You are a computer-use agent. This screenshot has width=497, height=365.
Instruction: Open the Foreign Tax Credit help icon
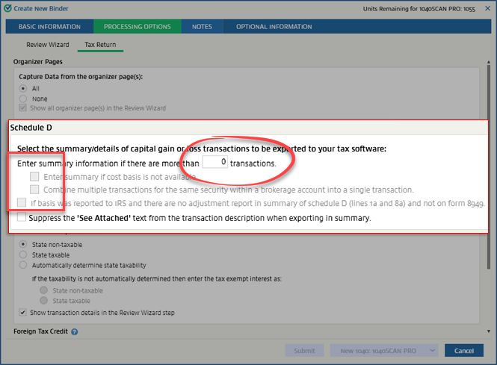click(75, 331)
